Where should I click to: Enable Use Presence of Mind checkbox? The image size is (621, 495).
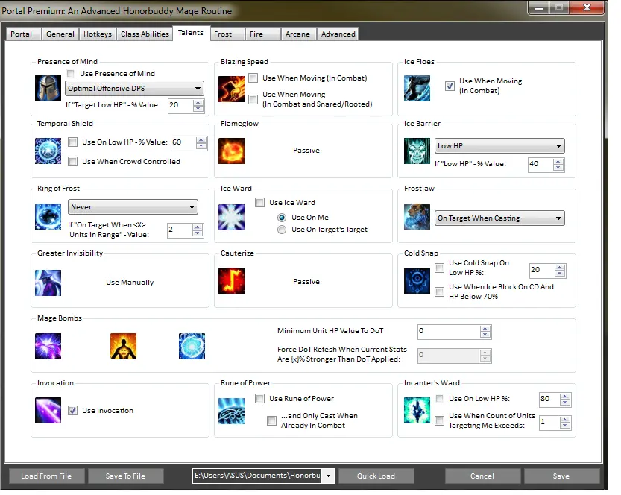coord(71,73)
